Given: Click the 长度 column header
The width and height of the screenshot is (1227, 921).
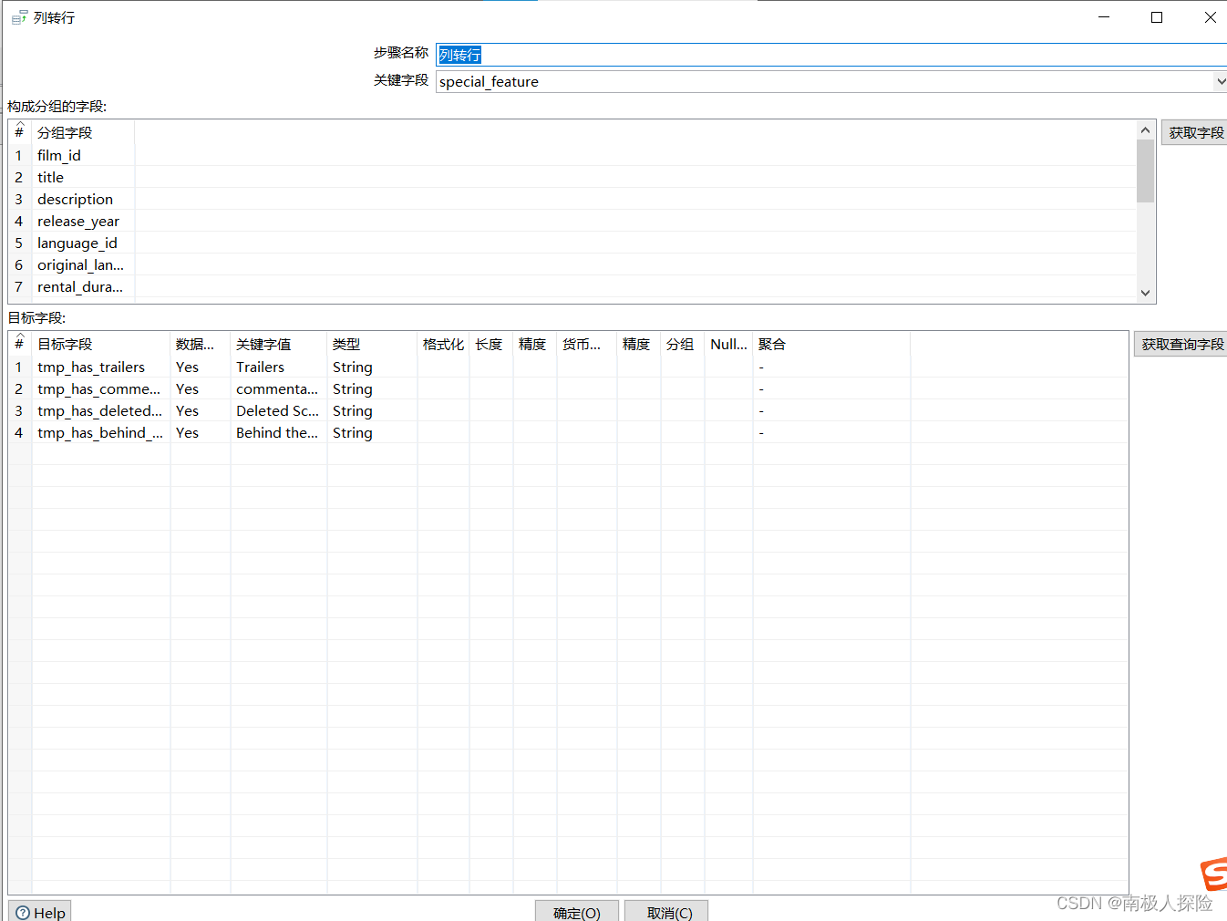Looking at the screenshot, I should (x=490, y=345).
